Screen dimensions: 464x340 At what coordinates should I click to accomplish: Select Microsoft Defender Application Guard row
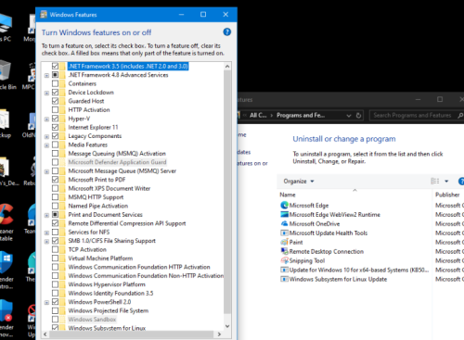click(117, 162)
